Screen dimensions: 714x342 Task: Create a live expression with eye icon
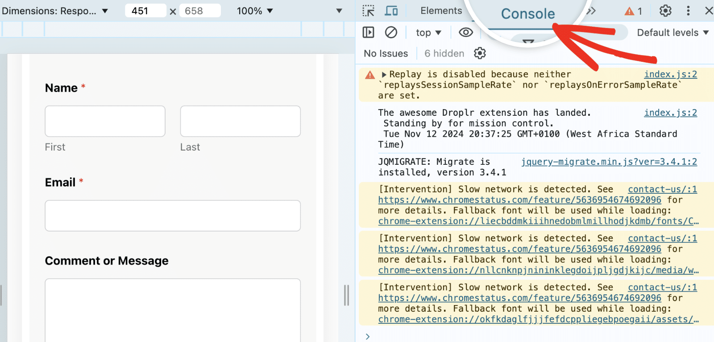click(x=466, y=32)
